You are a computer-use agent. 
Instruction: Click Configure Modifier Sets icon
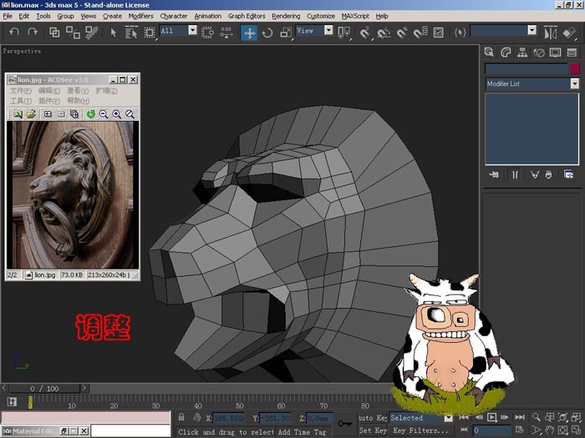coord(568,174)
